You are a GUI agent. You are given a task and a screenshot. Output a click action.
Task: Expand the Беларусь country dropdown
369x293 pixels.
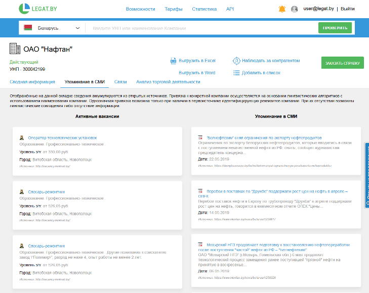pyautogui.click(x=77, y=28)
